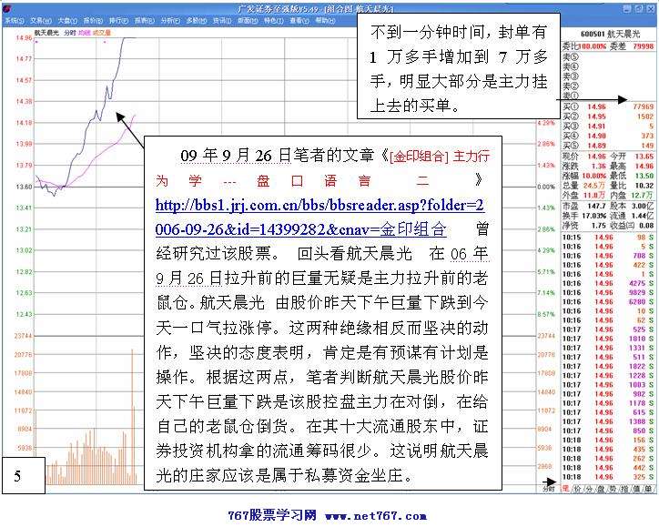Open the 大盘(Y) menu
This screenshot has height=527, width=659.
point(67,20)
